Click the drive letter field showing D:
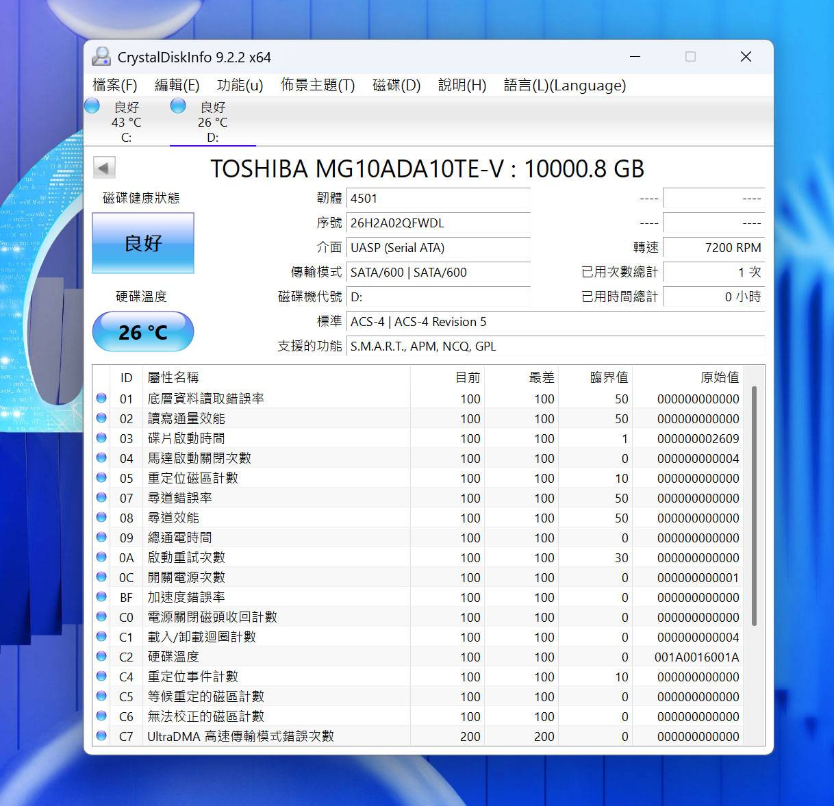This screenshot has width=834, height=806. (438, 297)
